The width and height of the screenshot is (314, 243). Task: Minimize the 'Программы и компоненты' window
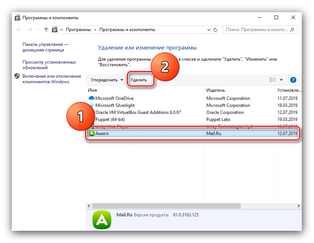260,18
